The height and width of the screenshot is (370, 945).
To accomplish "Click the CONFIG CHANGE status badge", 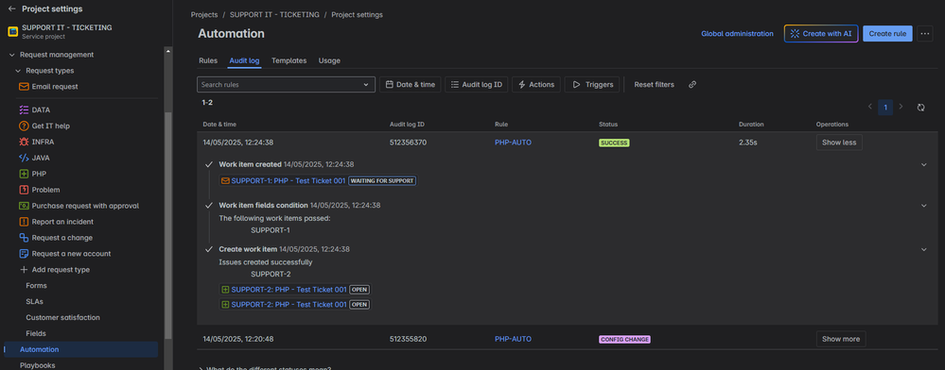I will pyautogui.click(x=625, y=339).
